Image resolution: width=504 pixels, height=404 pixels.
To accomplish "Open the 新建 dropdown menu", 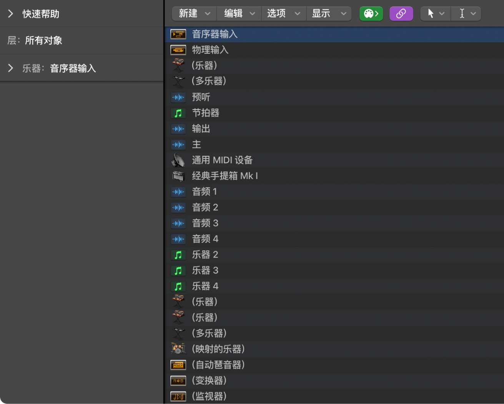I will click(194, 13).
